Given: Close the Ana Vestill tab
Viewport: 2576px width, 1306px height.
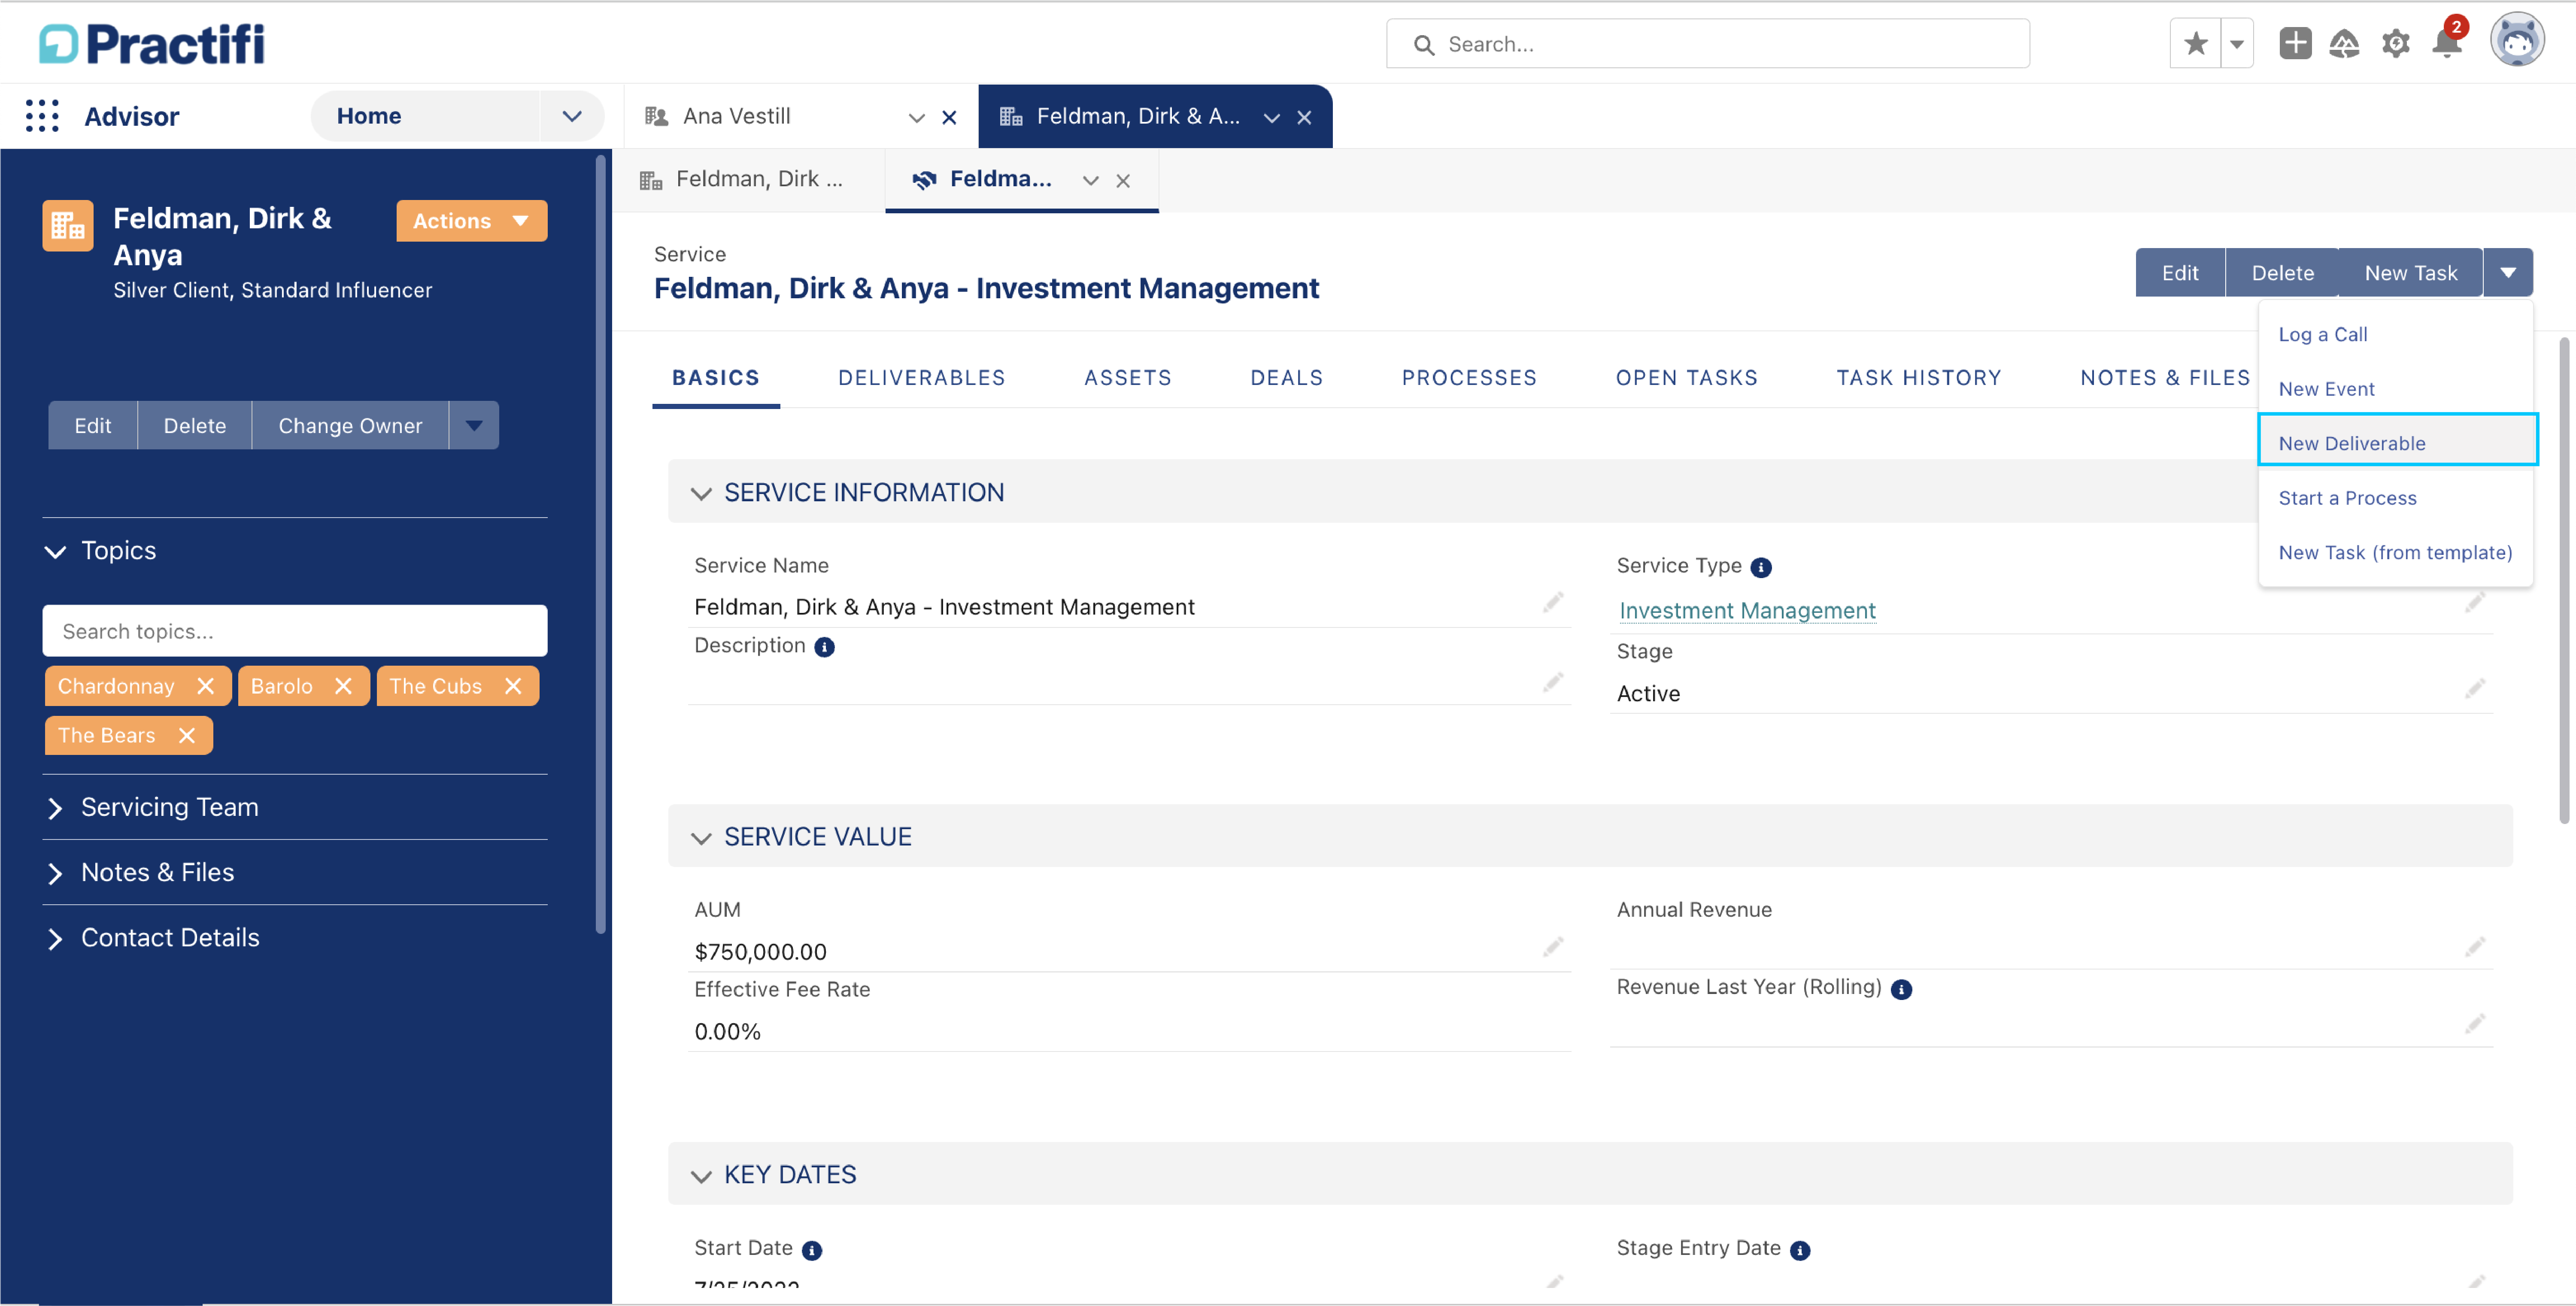Looking at the screenshot, I should point(950,118).
